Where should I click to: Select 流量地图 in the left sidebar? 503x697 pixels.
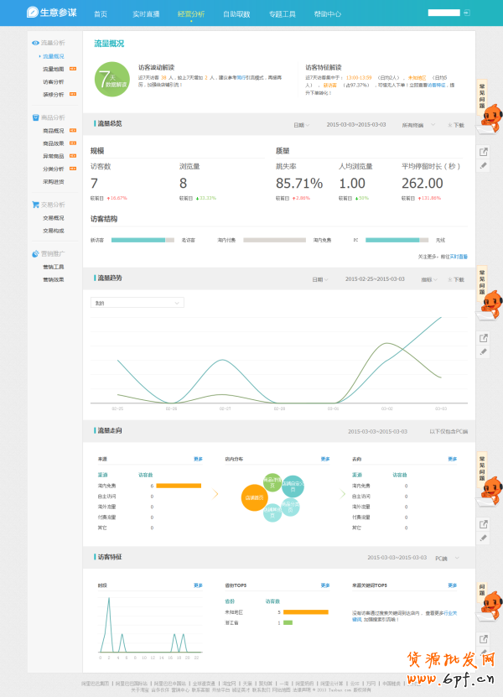point(54,70)
